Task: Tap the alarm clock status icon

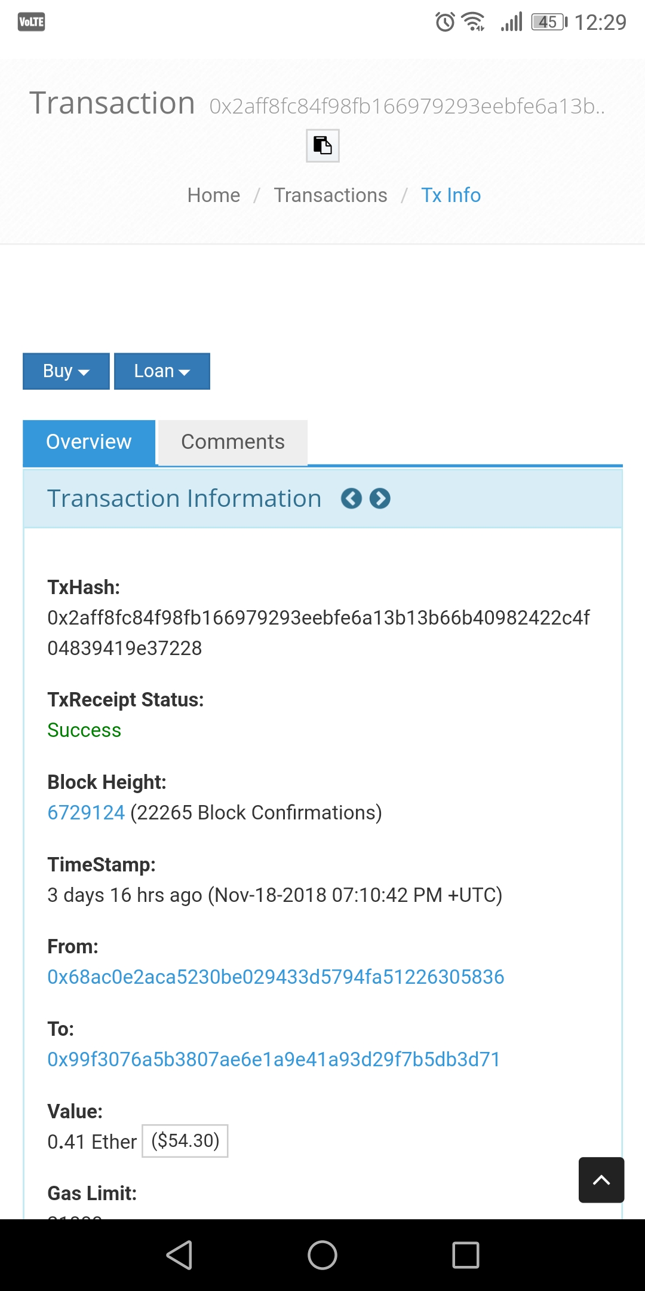Action: click(445, 22)
